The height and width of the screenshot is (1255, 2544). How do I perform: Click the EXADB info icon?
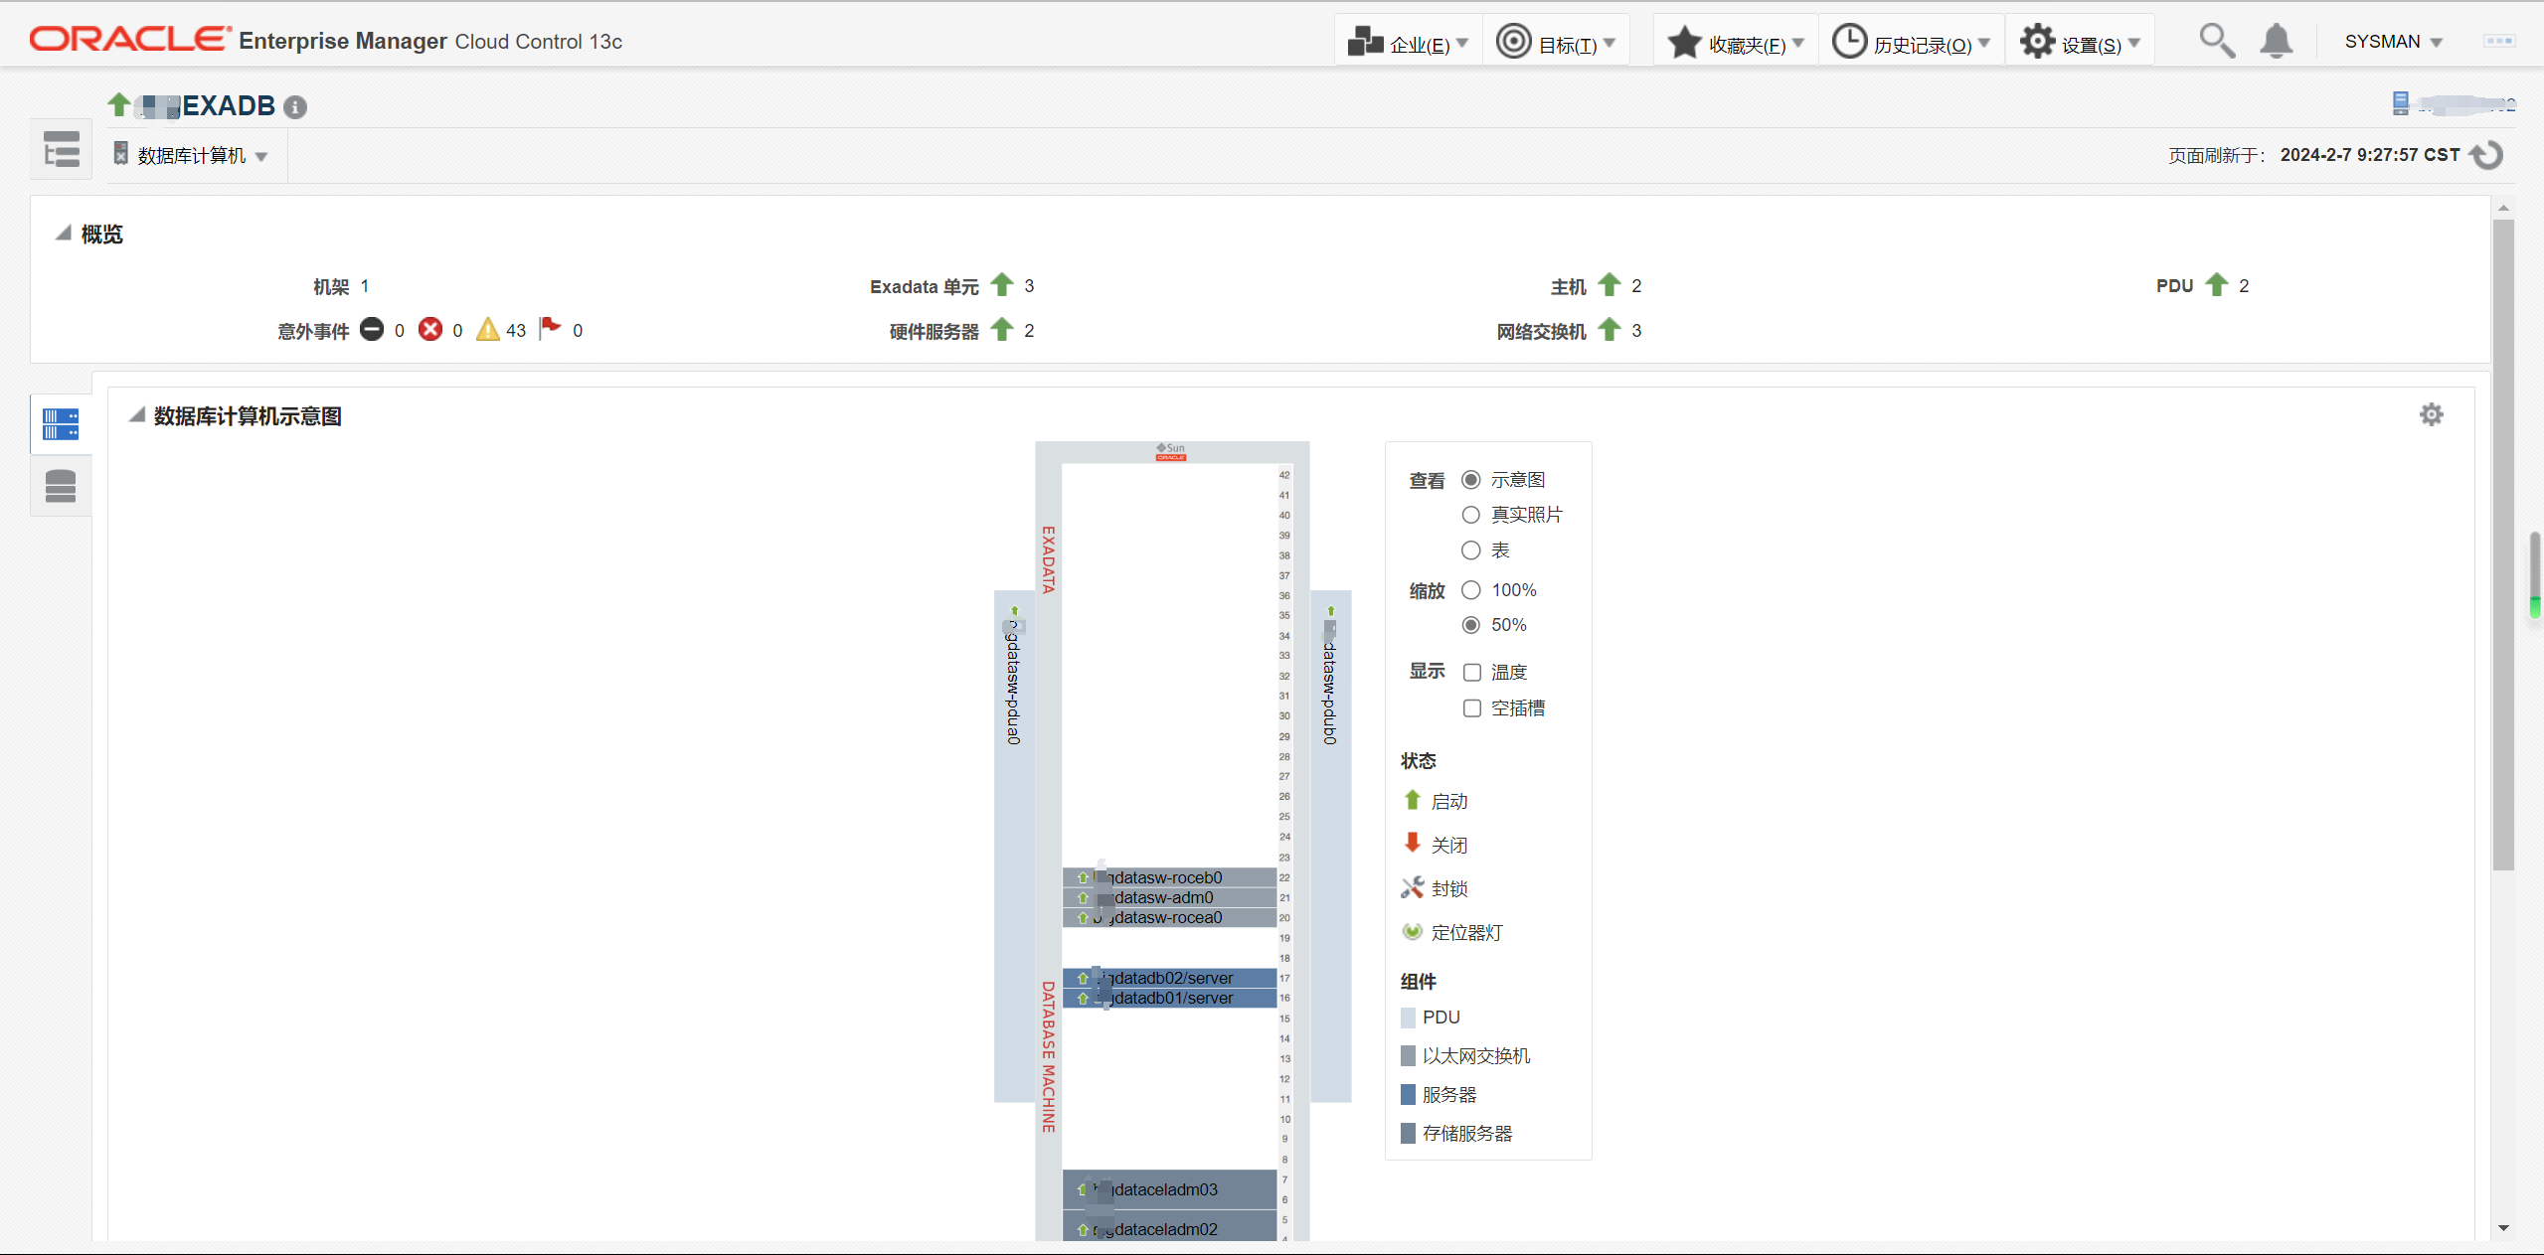(295, 107)
